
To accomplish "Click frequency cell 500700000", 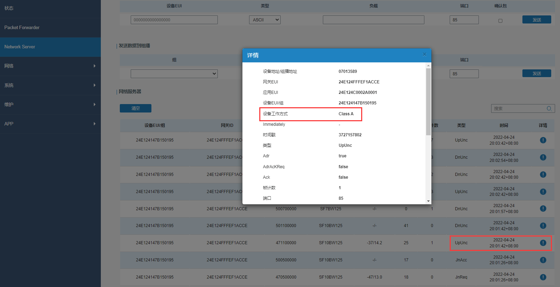I will click(286, 209).
